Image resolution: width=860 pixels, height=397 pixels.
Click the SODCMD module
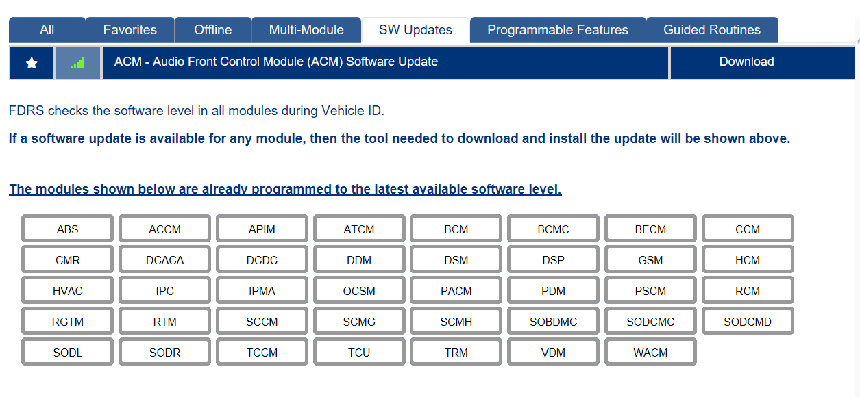pos(748,321)
